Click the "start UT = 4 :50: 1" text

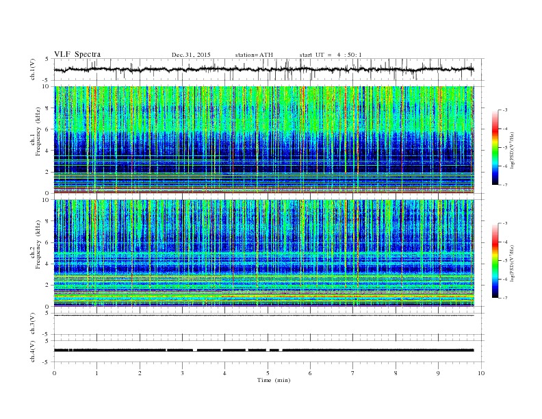[x=331, y=55]
